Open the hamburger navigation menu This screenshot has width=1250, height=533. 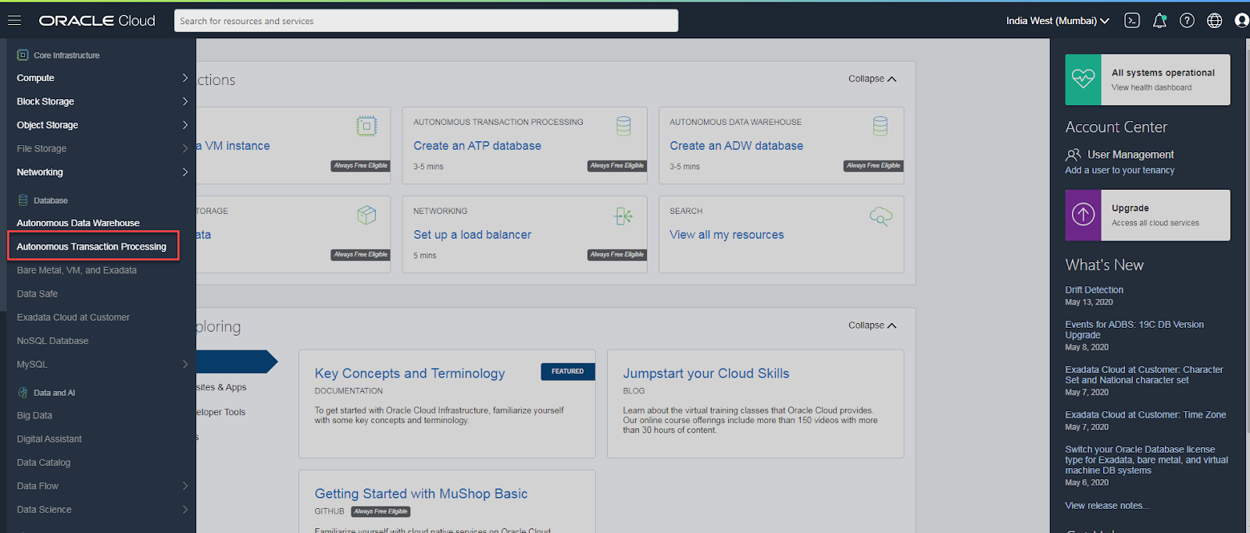click(14, 20)
